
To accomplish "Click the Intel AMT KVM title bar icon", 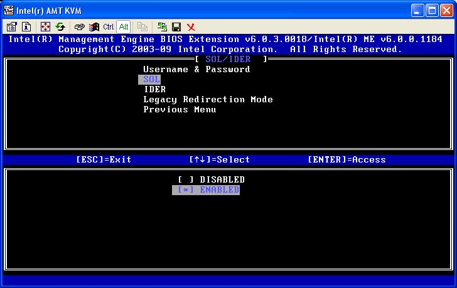I will pyautogui.click(x=8, y=10).
